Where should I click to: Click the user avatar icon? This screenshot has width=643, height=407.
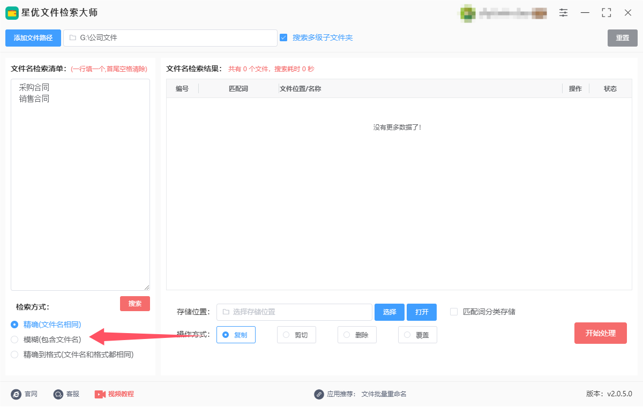pyautogui.click(x=467, y=13)
